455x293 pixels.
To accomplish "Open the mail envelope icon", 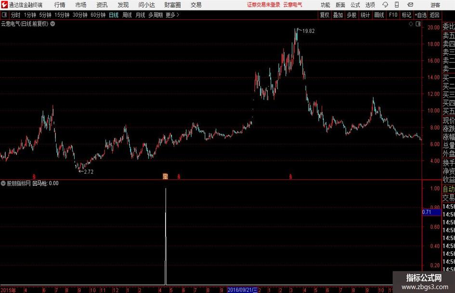I will pos(410,5).
